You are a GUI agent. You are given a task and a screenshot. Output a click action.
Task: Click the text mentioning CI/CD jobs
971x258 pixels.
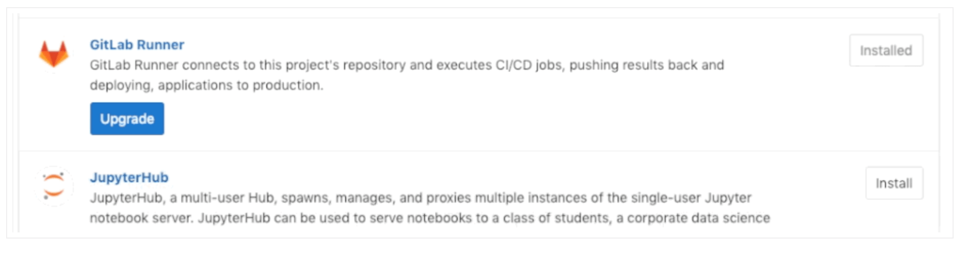coord(407,65)
